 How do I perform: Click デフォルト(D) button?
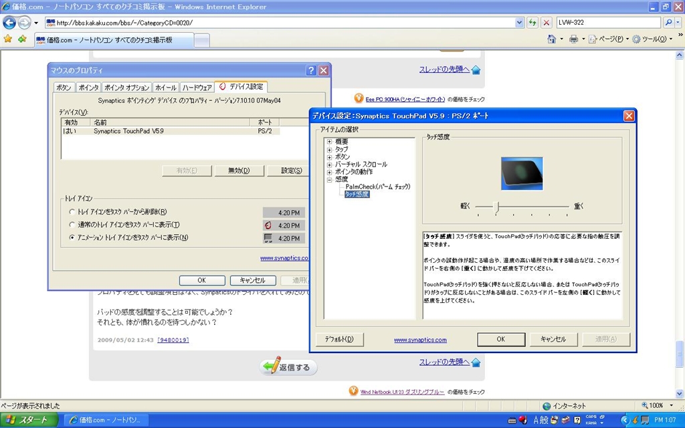click(339, 339)
